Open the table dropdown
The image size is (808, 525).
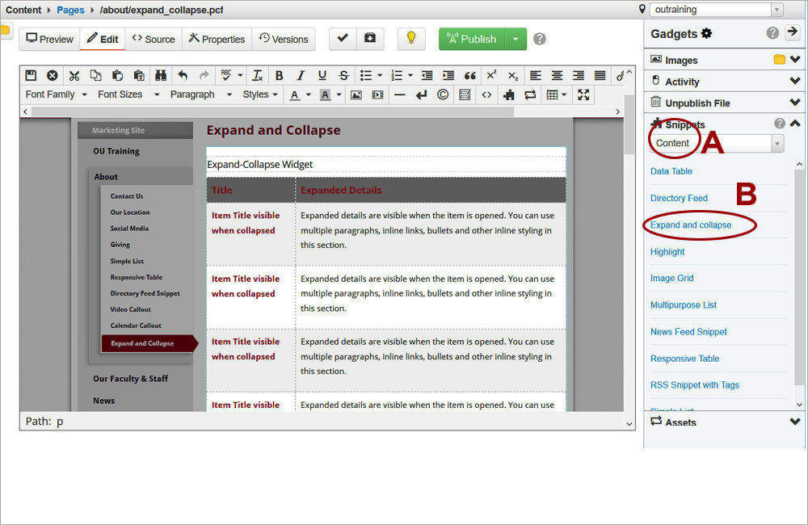[x=557, y=94]
